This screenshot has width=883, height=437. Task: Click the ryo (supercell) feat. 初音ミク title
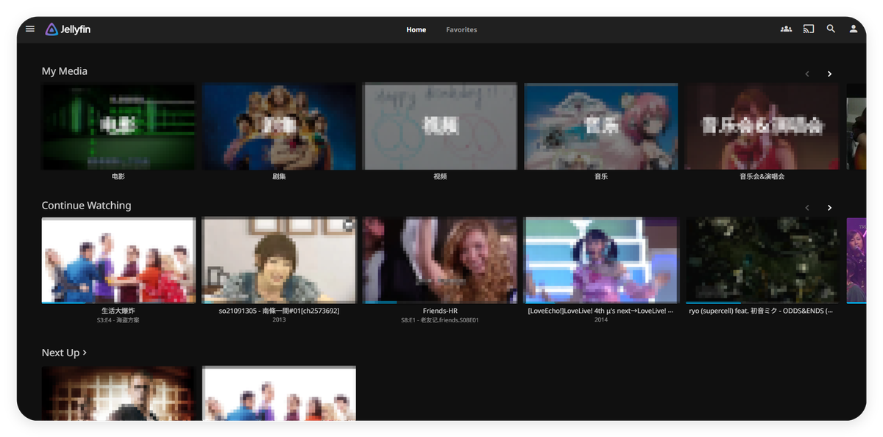point(762,311)
